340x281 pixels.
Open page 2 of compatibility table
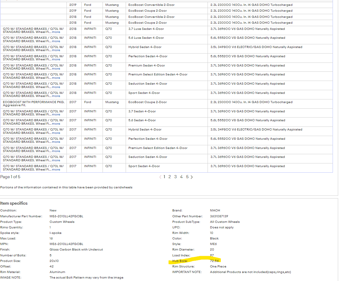170,177
